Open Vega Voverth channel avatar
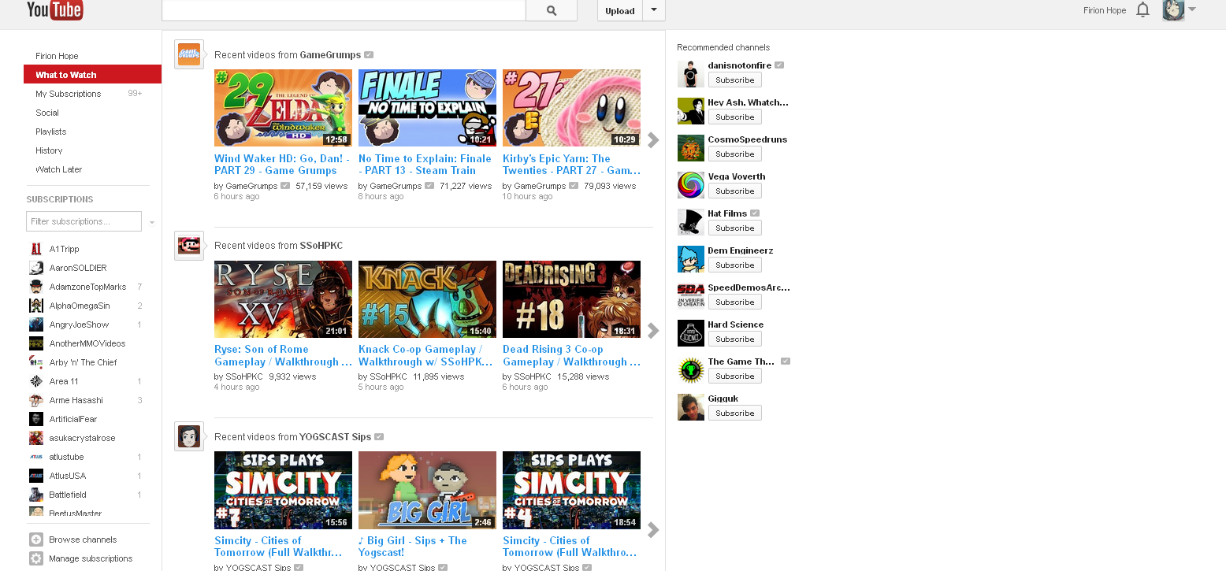 (690, 185)
